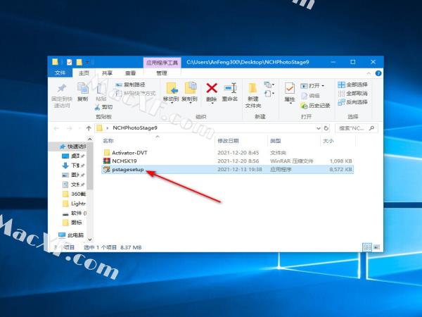Click Select all (全部选择)
Image resolution: width=422 pixels, height=317 pixels.
tap(352, 85)
